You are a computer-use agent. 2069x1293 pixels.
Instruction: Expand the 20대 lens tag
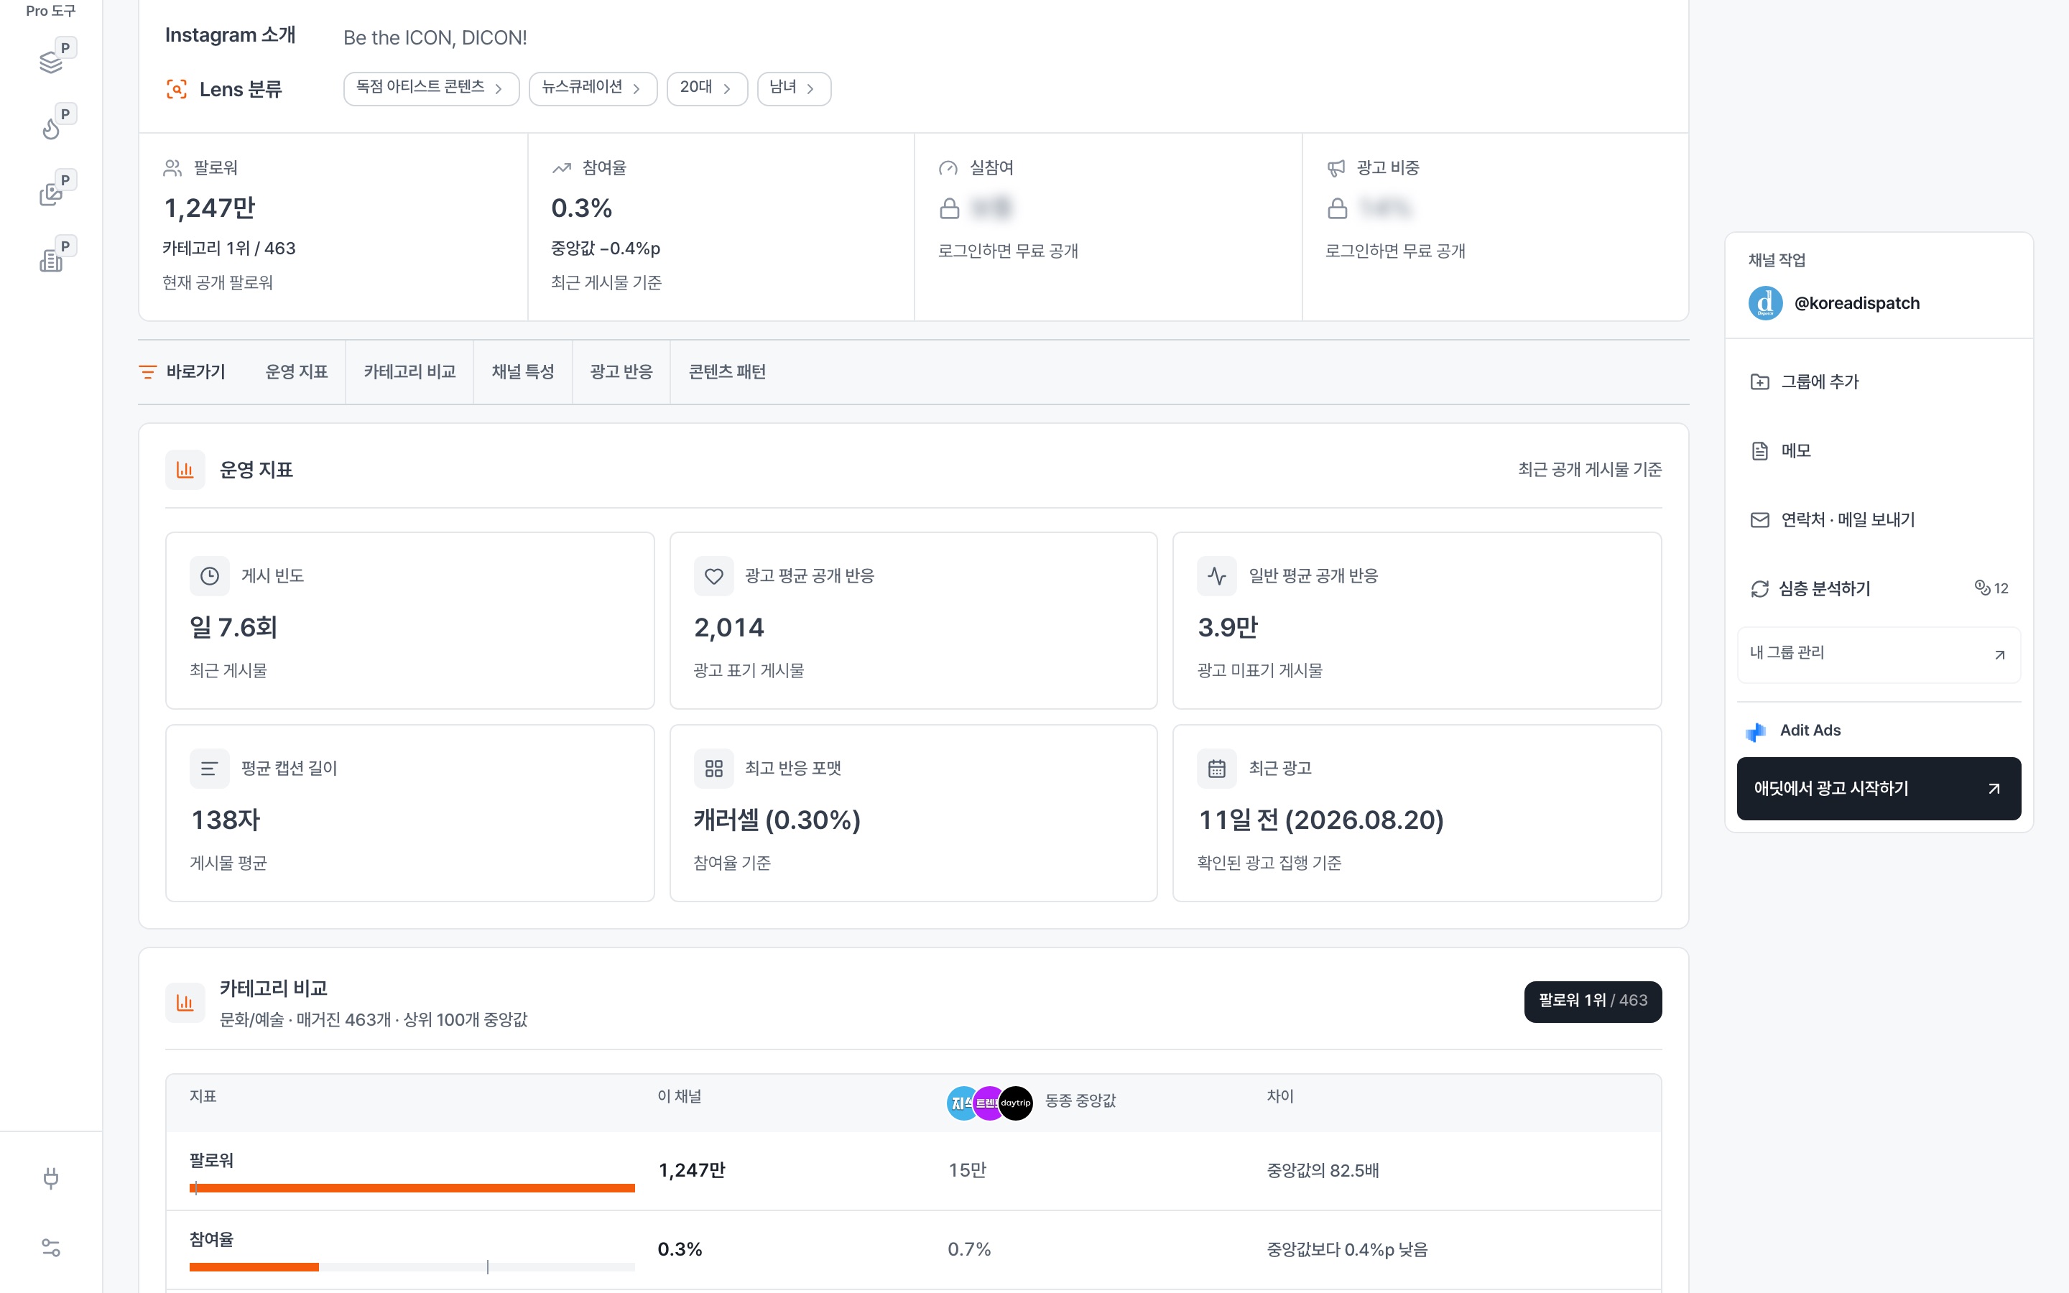point(707,88)
